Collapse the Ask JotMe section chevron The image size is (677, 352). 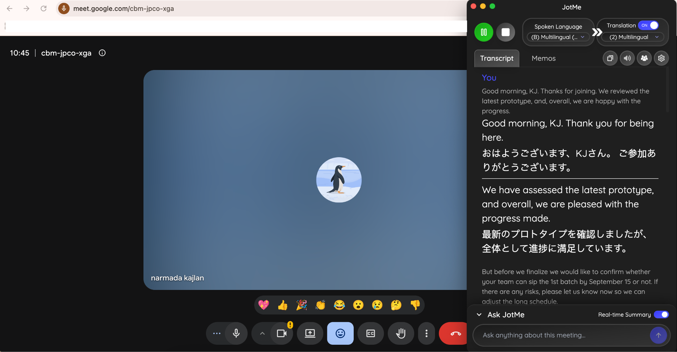tap(479, 315)
